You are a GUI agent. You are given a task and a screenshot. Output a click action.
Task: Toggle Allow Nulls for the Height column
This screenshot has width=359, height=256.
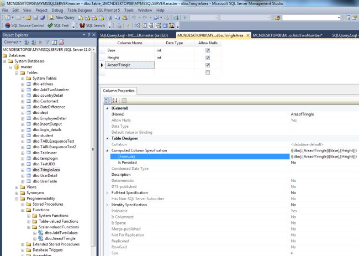[x=208, y=58]
